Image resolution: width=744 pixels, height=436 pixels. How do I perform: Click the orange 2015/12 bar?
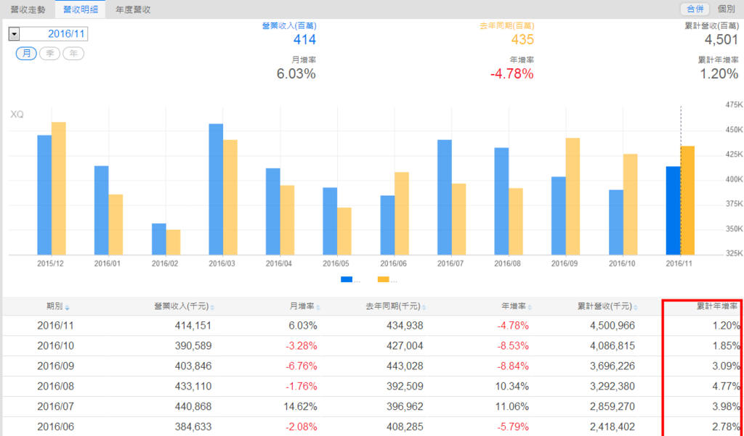click(59, 189)
